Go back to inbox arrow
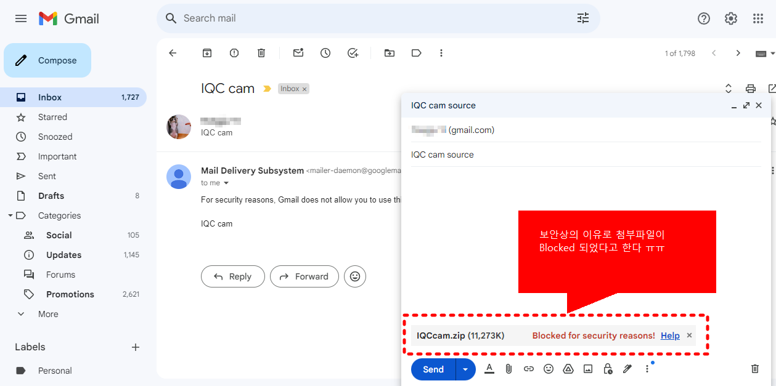776x386 pixels. click(173, 53)
